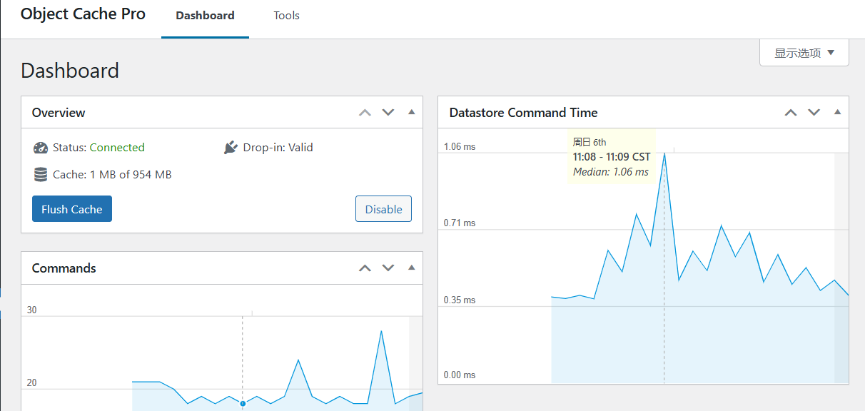Click the Object Cache Pro title
865x411 pixels.
pyautogui.click(x=83, y=14)
